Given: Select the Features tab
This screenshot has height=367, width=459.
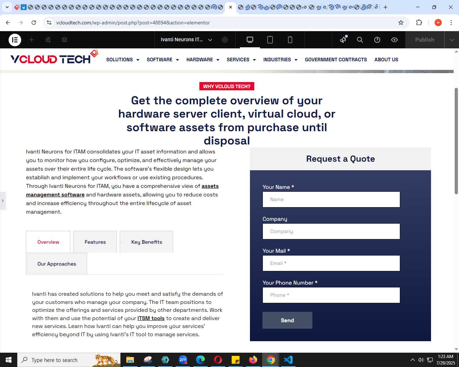Looking at the screenshot, I should tap(95, 242).
